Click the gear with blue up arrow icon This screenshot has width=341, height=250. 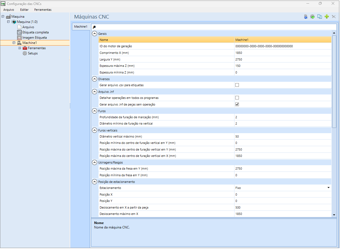[306, 17]
